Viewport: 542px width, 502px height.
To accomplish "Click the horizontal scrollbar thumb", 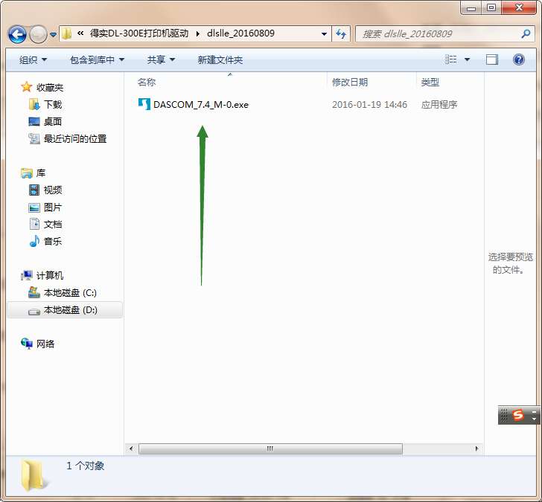I will (270, 448).
